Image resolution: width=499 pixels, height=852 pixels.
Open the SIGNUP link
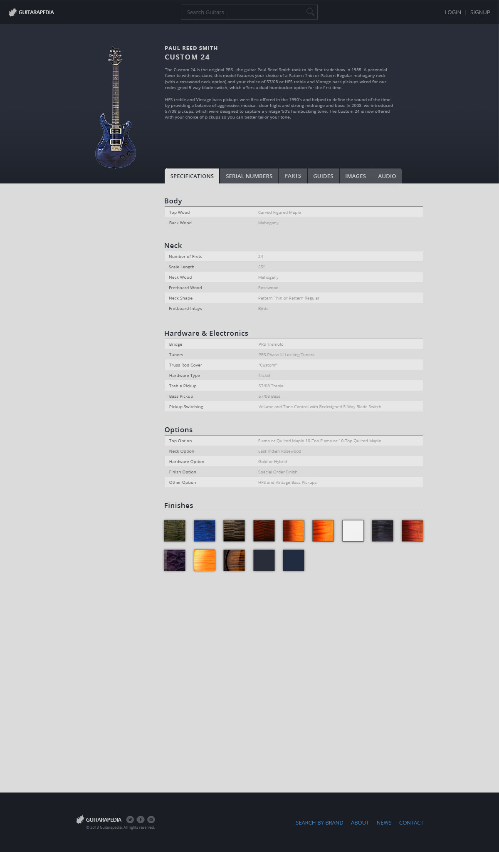[480, 12]
